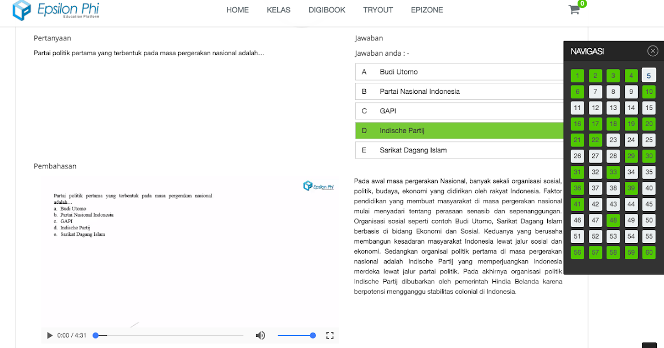
Task: Navigate to question 39
Action: click(x=631, y=188)
